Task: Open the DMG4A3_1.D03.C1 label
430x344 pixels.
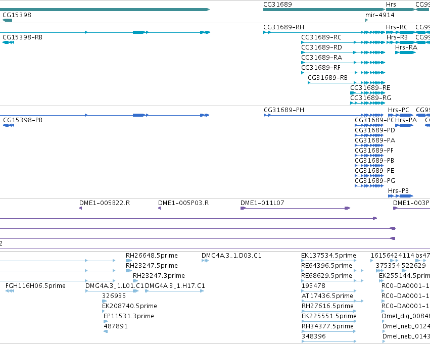Action: tap(231, 256)
